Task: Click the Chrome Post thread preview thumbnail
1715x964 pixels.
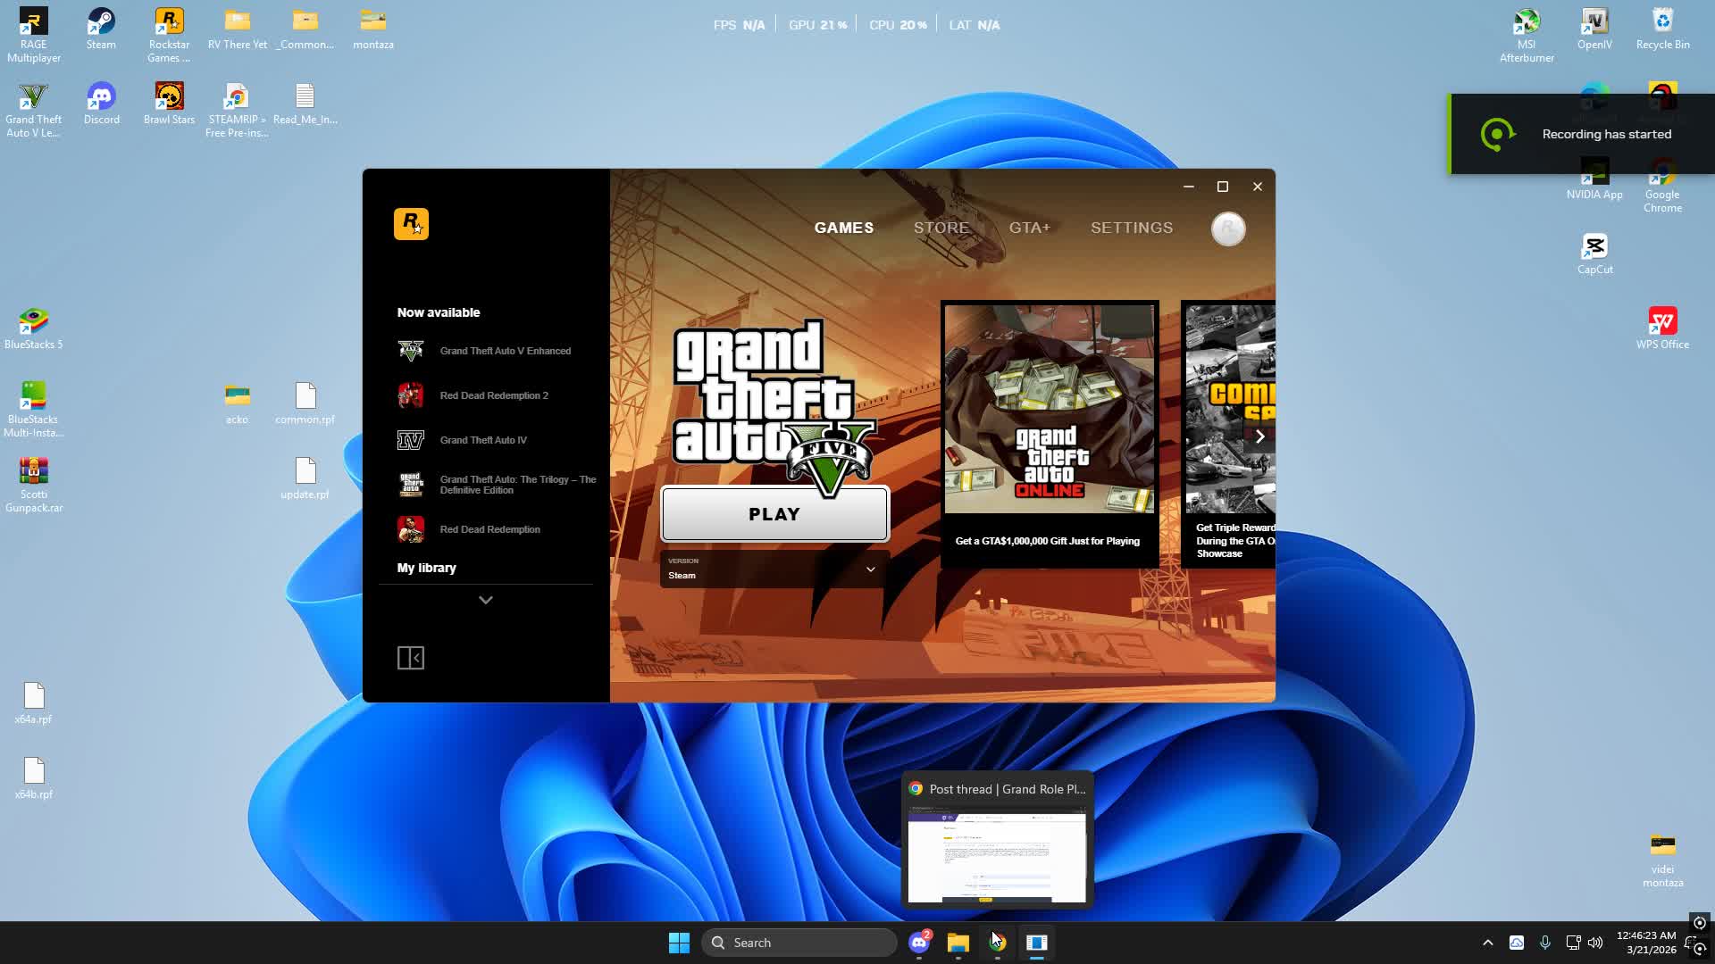Action: (x=997, y=854)
